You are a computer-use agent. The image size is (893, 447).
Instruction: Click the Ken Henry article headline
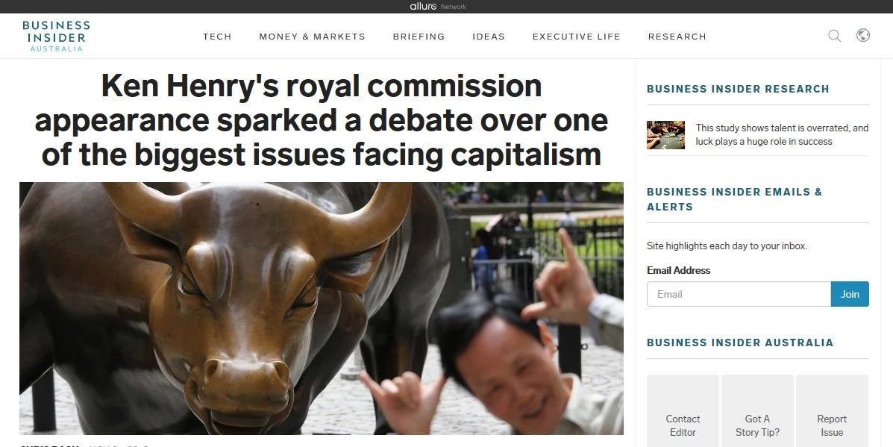pos(322,120)
